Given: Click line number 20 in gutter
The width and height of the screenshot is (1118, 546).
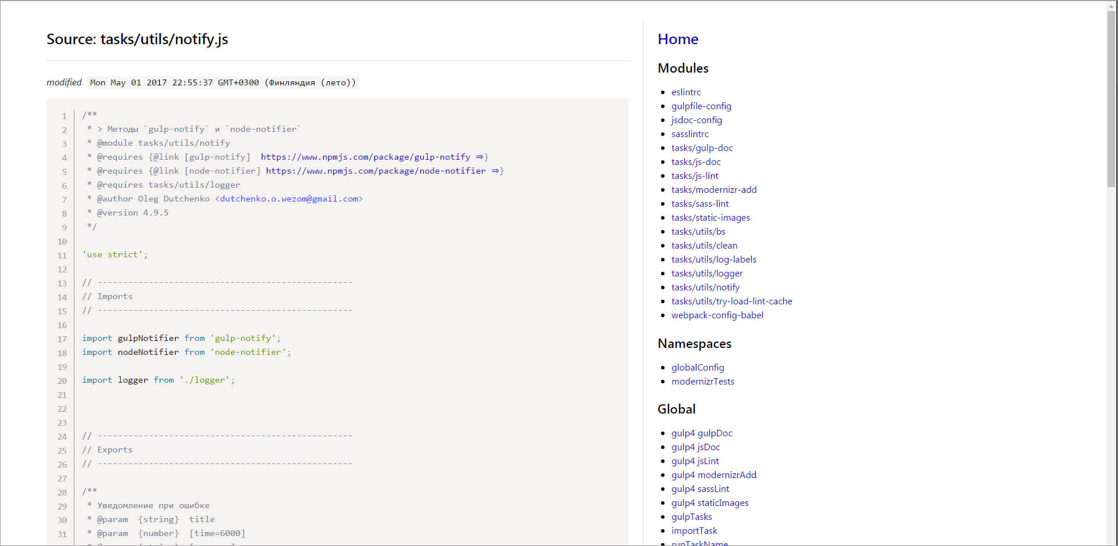Looking at the screenshot, I should tap(62, 380).
